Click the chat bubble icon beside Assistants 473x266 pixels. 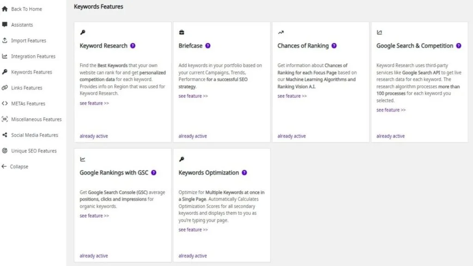(5, 24)
